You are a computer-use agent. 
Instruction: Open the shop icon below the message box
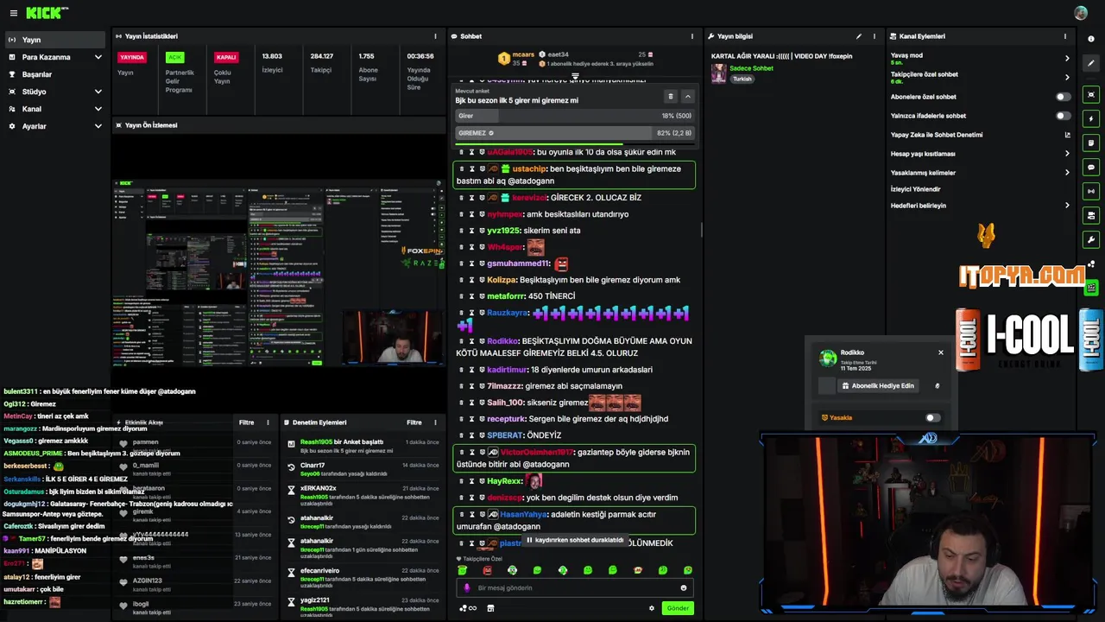point(490,608)
